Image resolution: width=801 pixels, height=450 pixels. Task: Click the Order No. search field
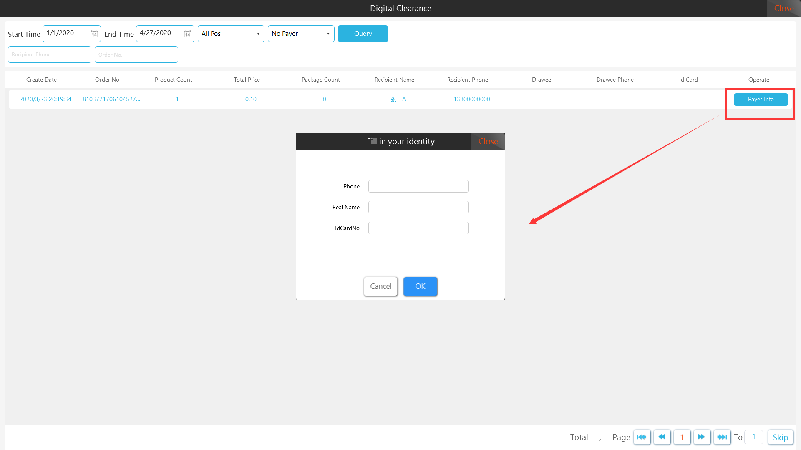click(136, 55)
